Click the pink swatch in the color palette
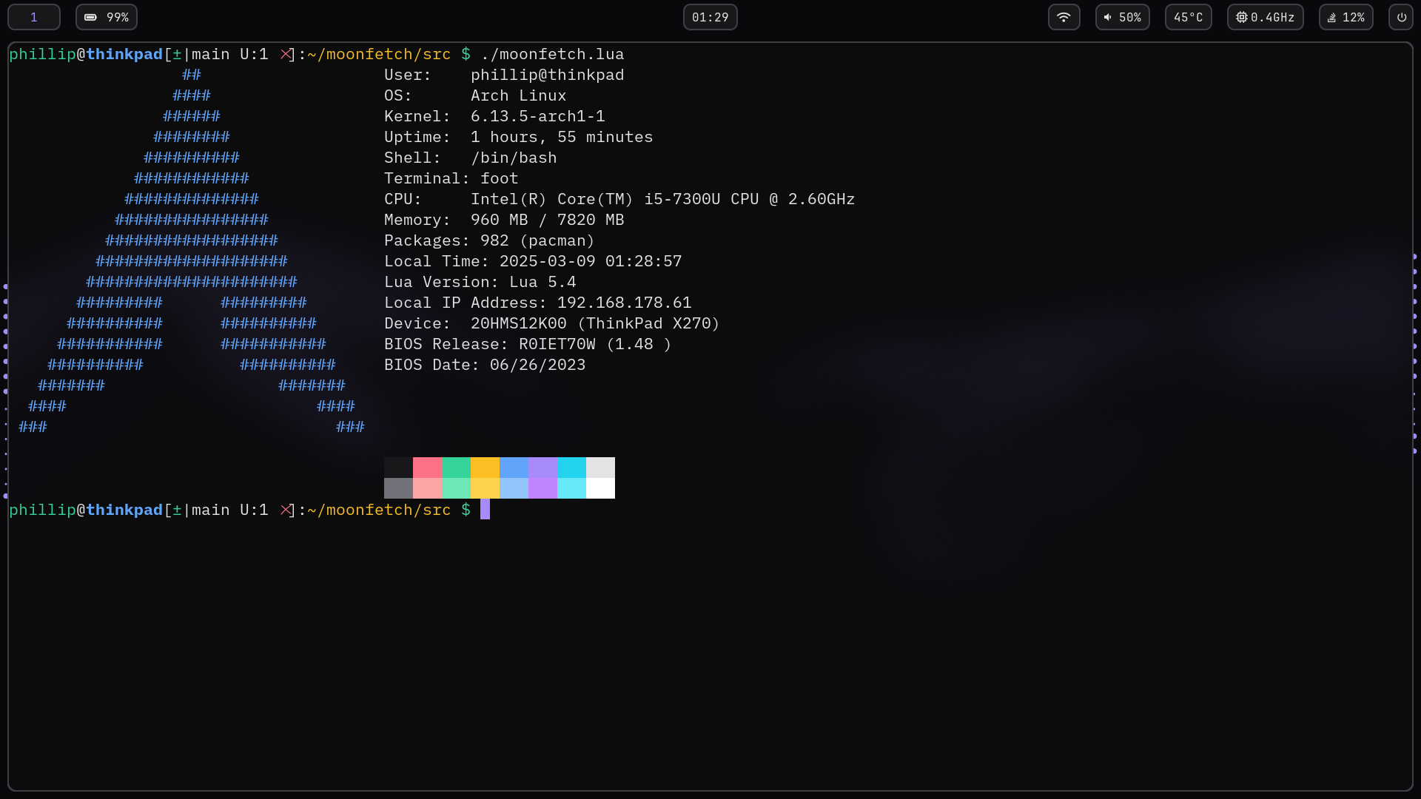 click(x=427, y=468)
